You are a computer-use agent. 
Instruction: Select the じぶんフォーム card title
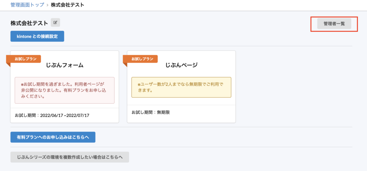pos(65,65)
